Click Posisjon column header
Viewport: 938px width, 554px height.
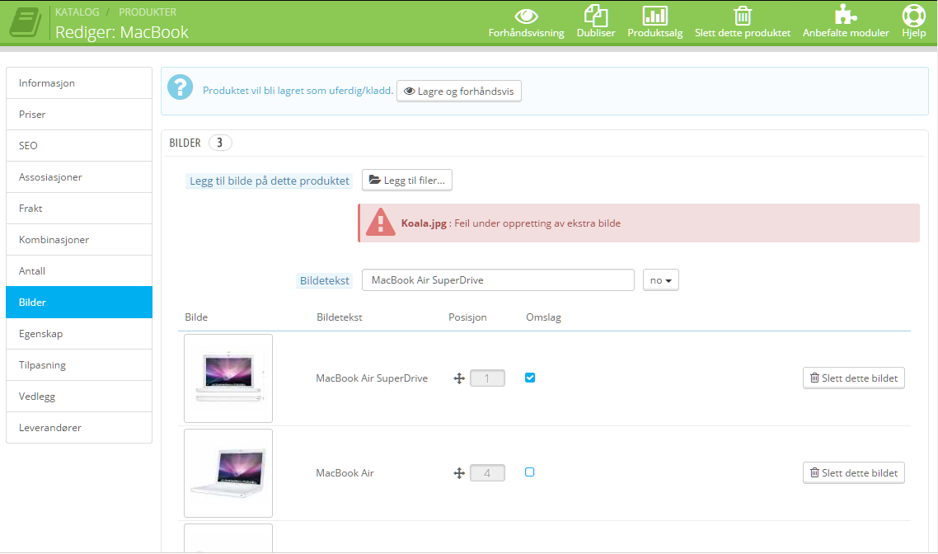[467, 317]
